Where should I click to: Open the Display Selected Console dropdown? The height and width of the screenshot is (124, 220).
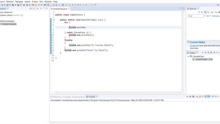point(218,96)
